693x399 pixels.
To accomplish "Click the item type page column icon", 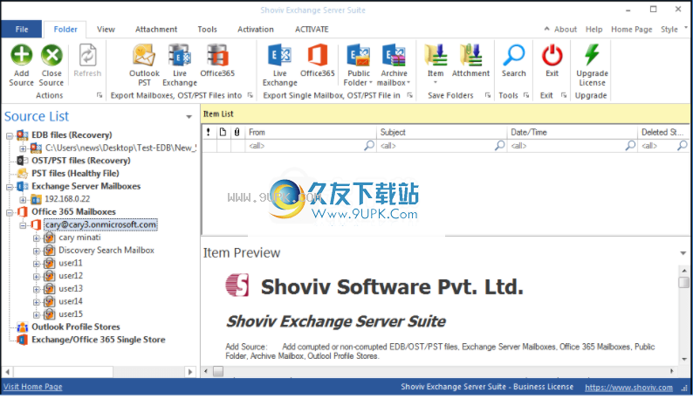I will [223, 132].
